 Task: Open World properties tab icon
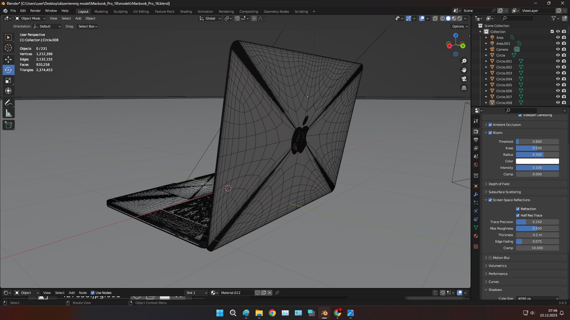pos(476,165)
